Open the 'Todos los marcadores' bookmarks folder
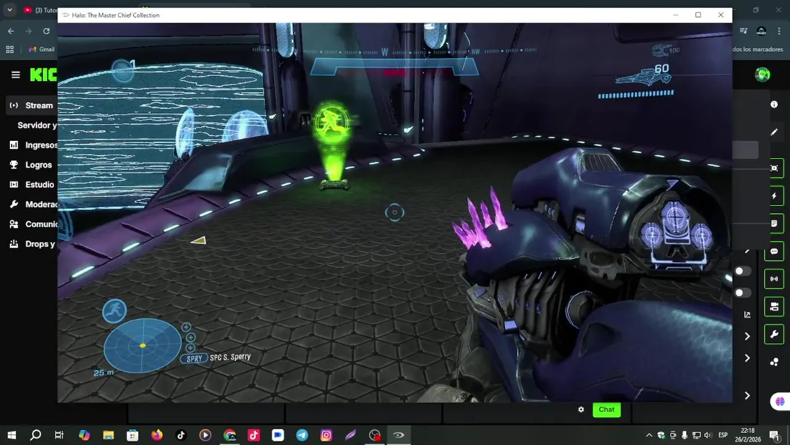 click(758, 49)
